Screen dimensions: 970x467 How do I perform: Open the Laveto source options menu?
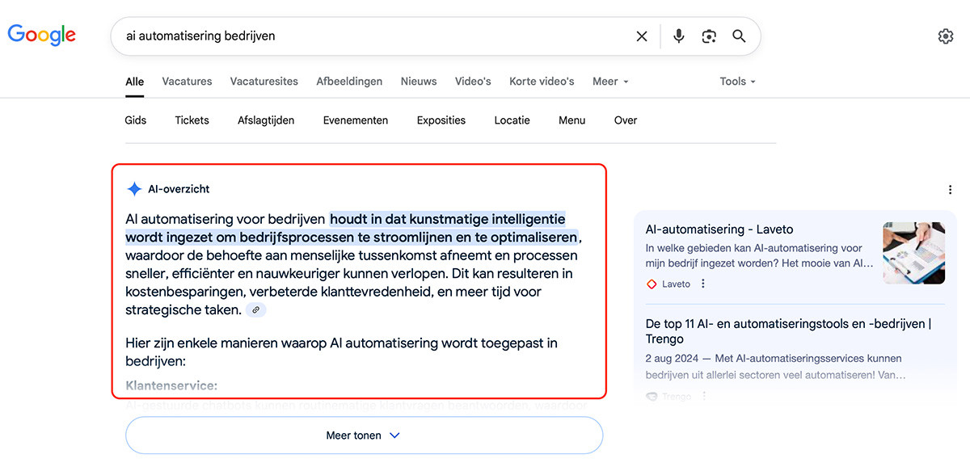(703, 284)
